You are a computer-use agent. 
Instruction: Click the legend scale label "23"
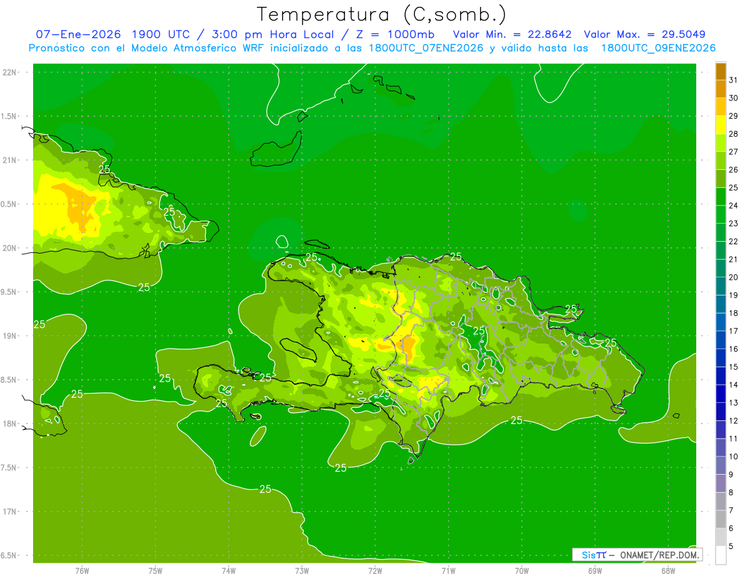pos(733,224)
